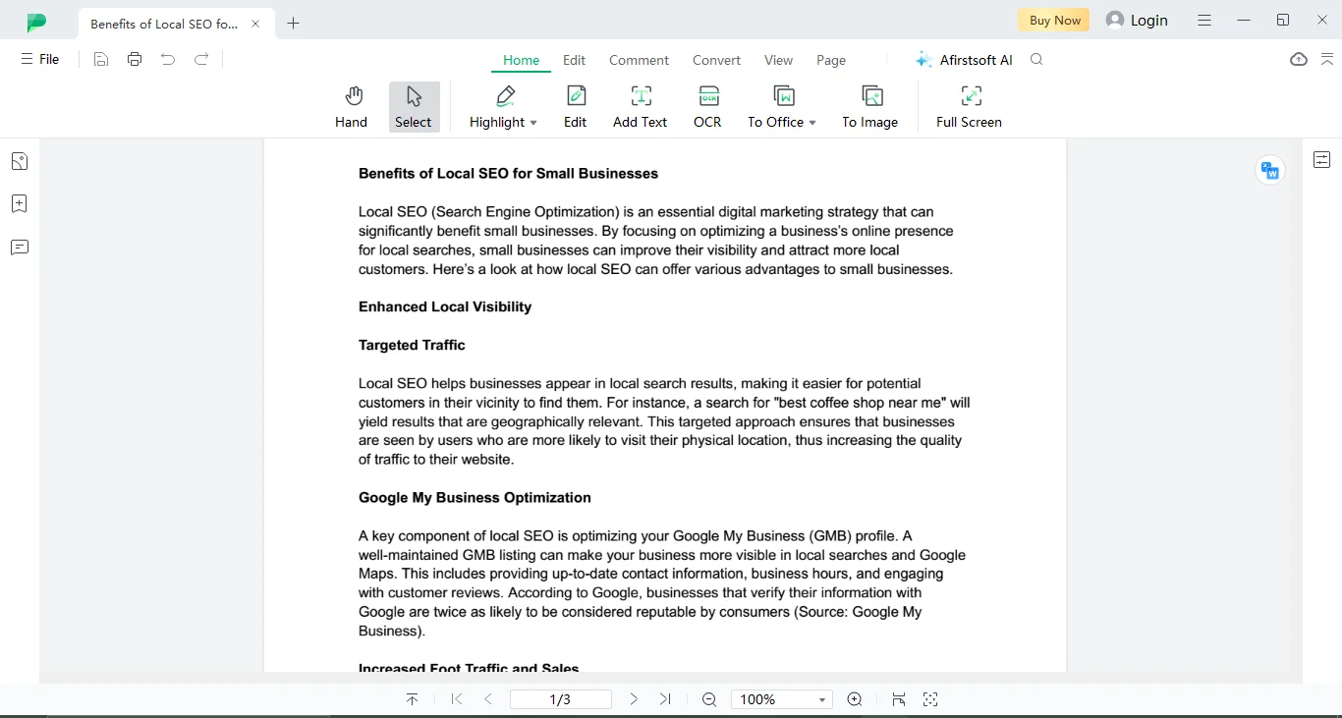
Task: Undo the last action
Action: click(168, 59)
